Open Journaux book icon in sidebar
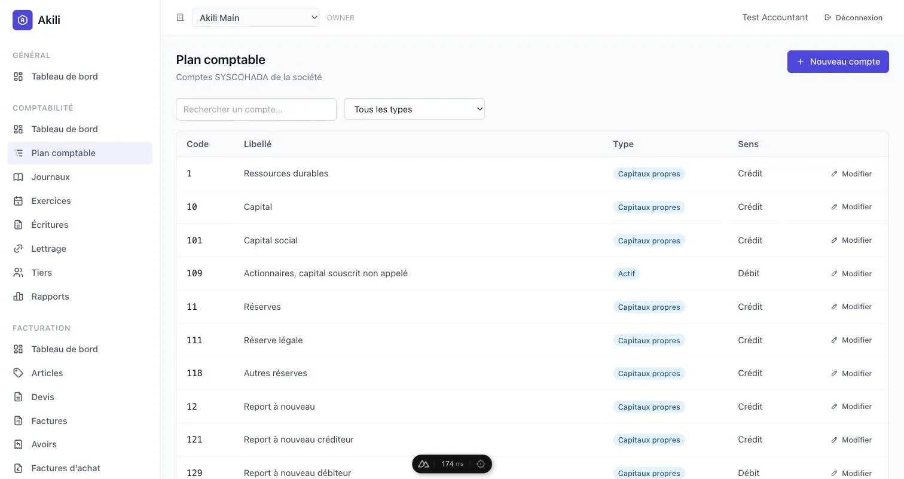The width and height of the screenshot is (904, 479). click(19, 177)
